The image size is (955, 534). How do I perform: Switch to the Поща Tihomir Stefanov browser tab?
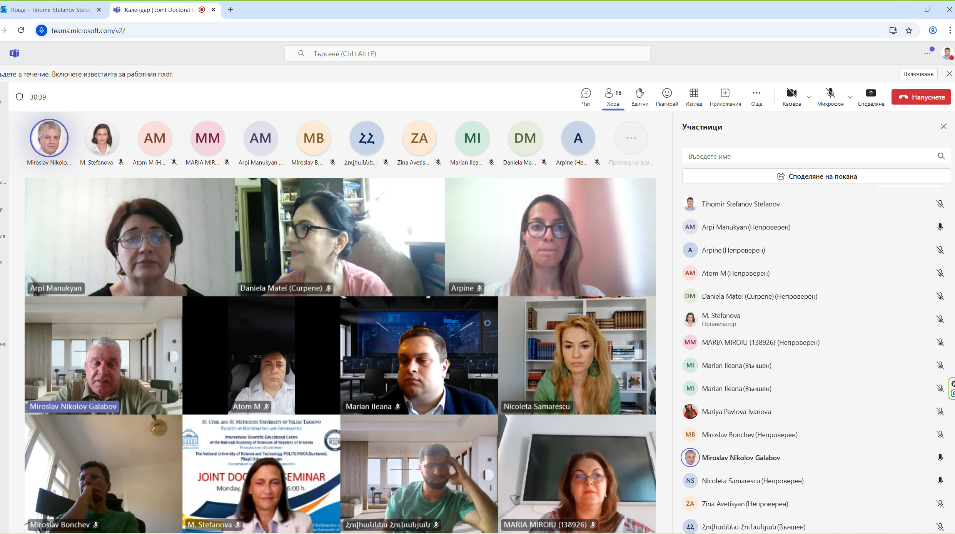(x=50, y=10)
